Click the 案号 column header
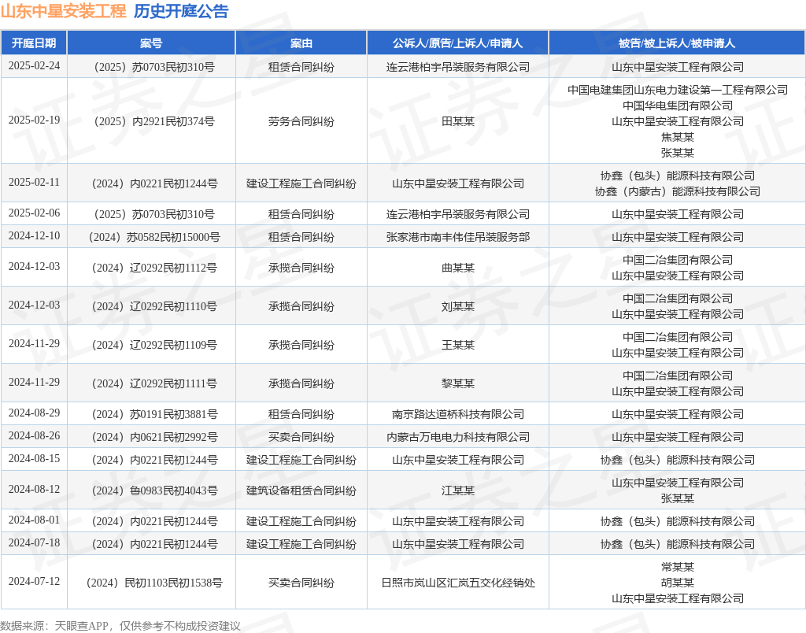This screenshot has height=633, width=806. [x=151, y=43]
